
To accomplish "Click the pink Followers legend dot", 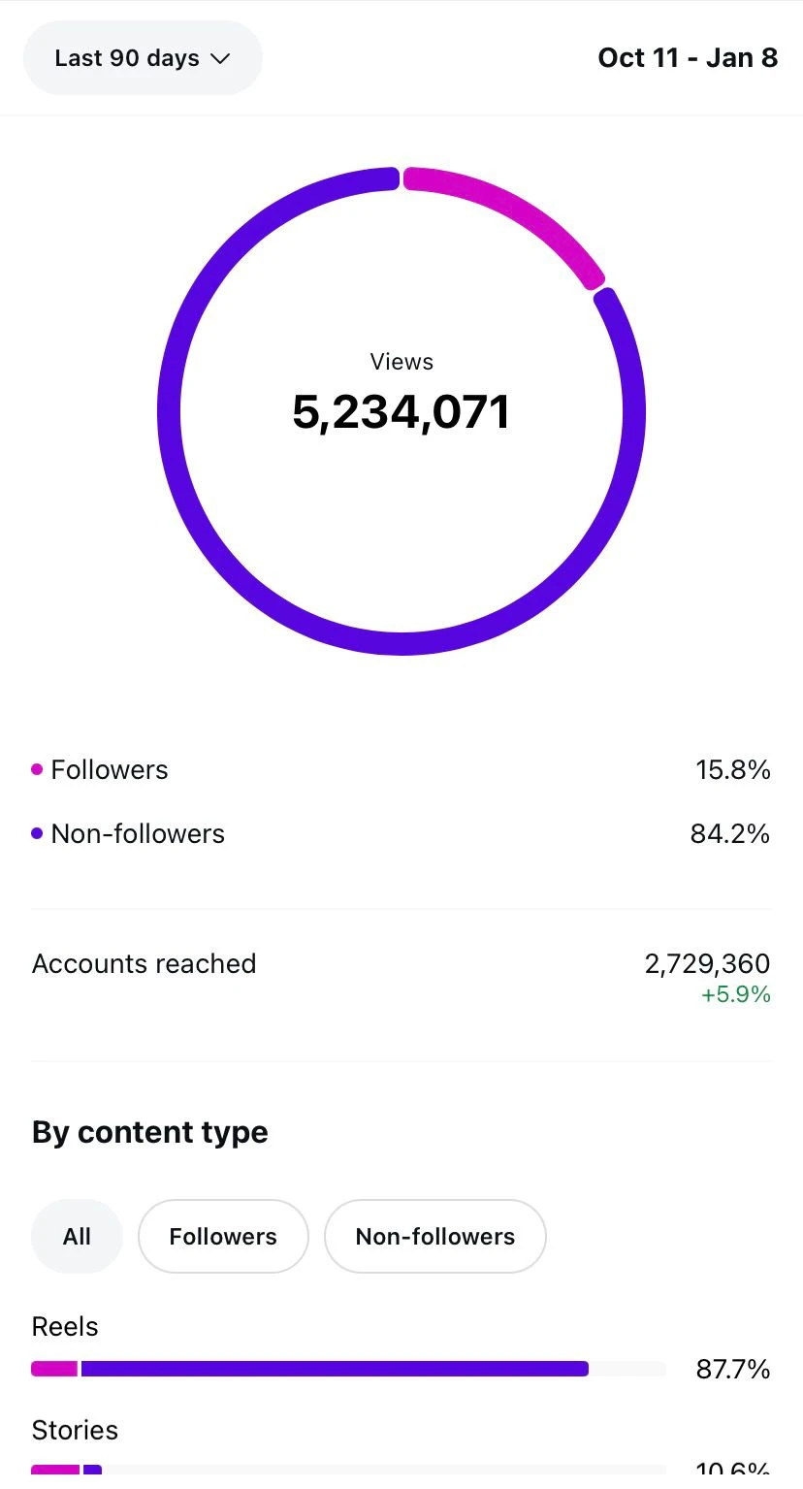I will 36,767.
